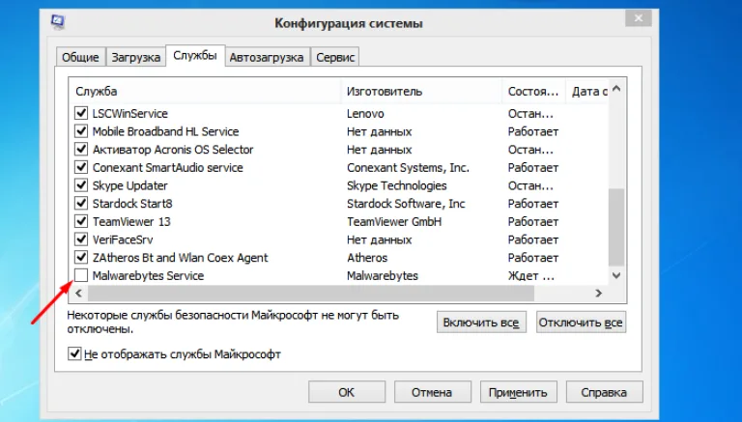742x422 pixels.
Task: Select the Malwarebytes Service row name
Action: pos(148,275)
